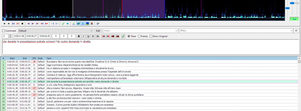Screen dimensions: 301x111
Task: Select row 13 with Quindi, parleremo uno per volta
Action: (149, 101)
